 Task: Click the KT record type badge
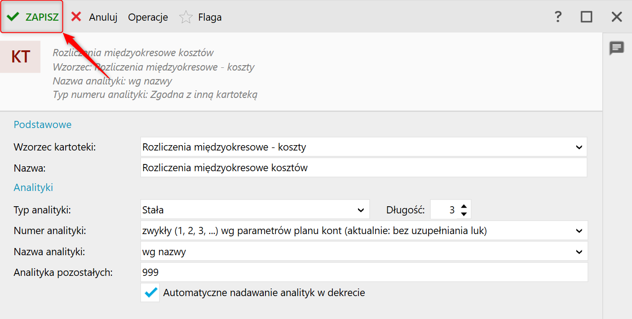[x=20, y=57]
